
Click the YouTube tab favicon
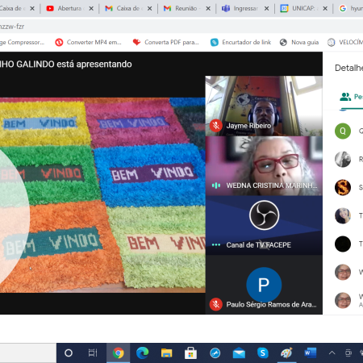click(50, 8)
